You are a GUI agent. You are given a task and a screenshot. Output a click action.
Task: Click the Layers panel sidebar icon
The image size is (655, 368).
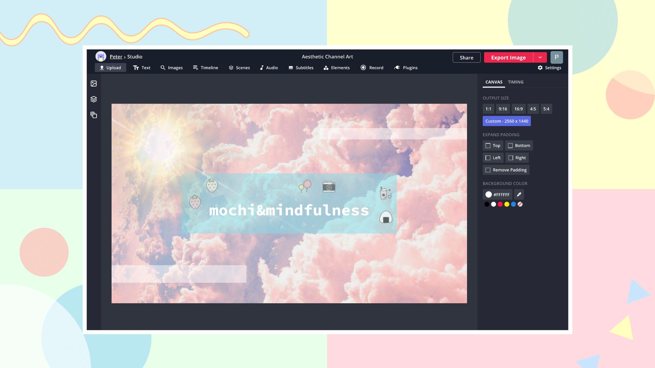(93, 99)
